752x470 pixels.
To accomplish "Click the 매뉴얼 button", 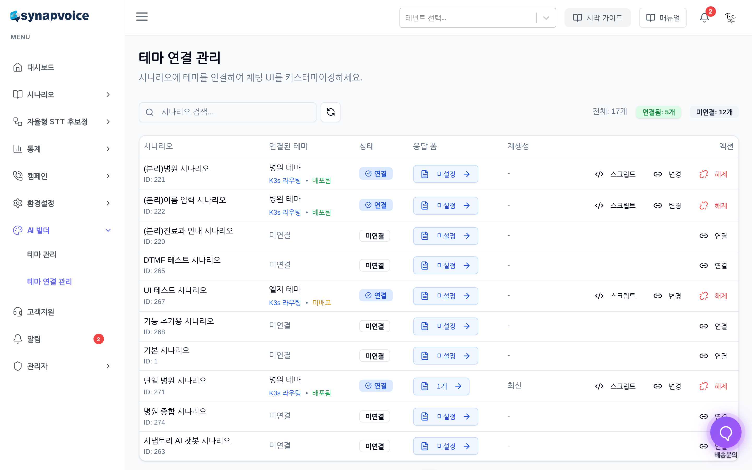I will point(662,18).
